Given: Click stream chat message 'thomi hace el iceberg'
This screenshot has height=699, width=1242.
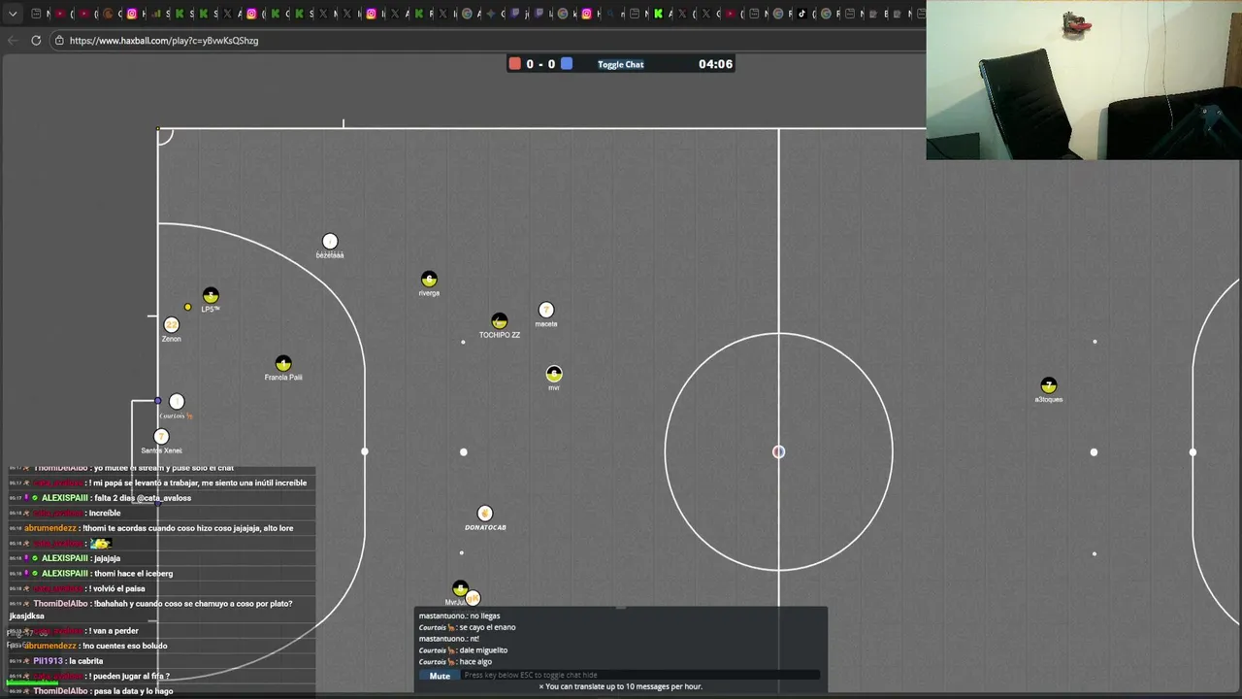Looking at the screenshot, I should click(x=133, y=574).
